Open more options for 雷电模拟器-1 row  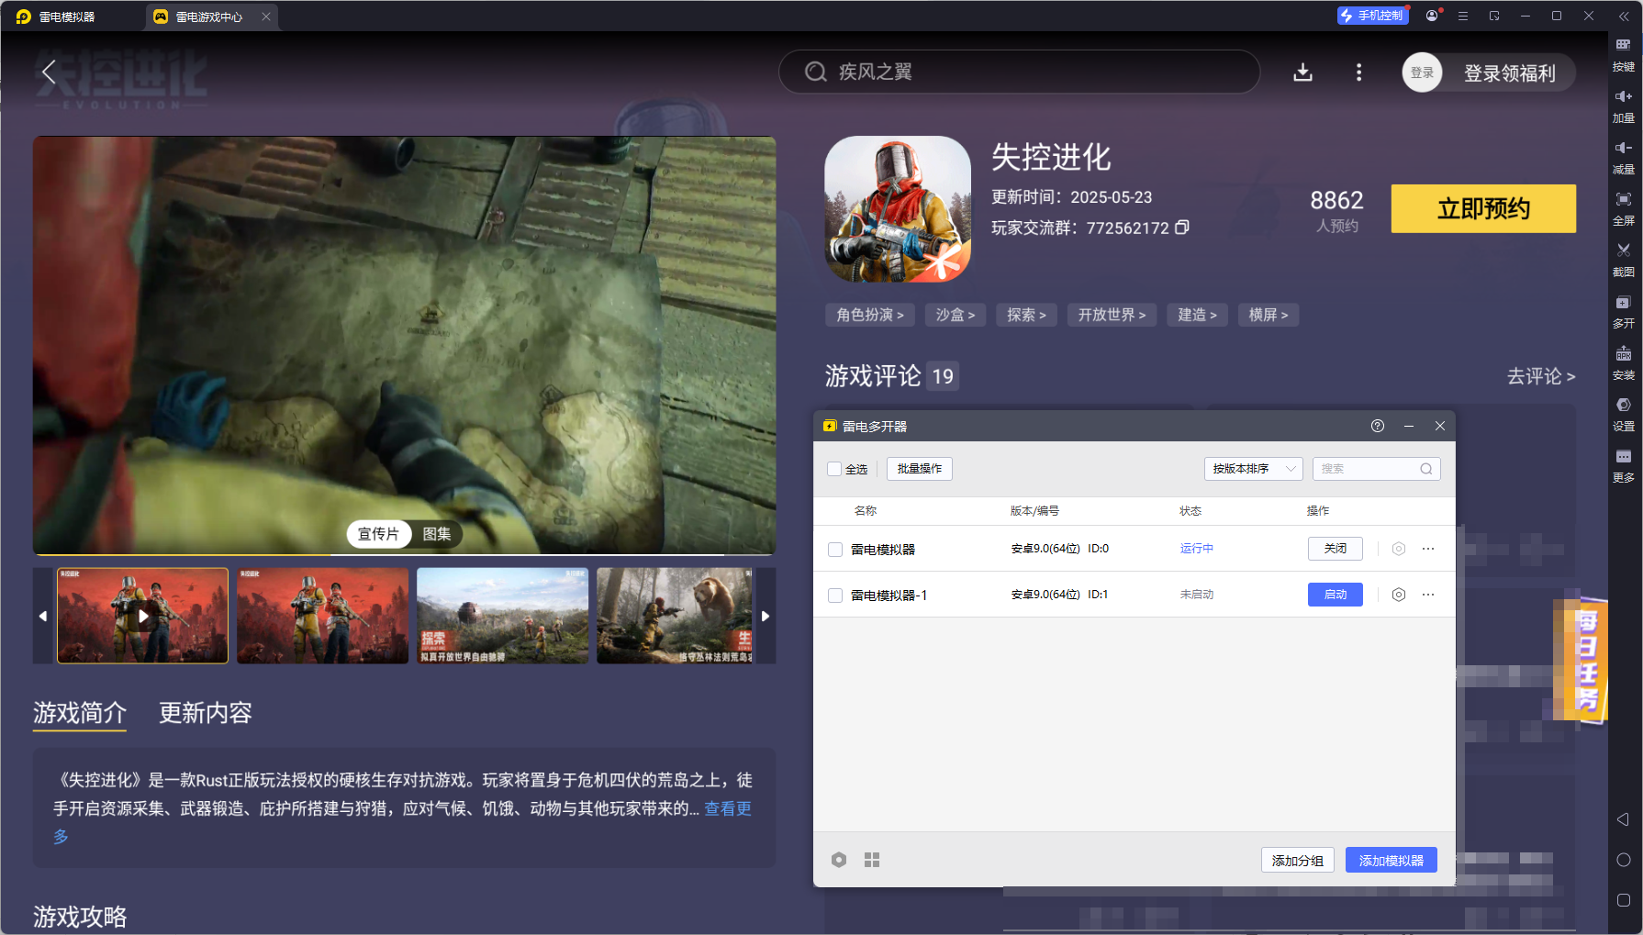pyautogui.click(x=1428, y=595)
